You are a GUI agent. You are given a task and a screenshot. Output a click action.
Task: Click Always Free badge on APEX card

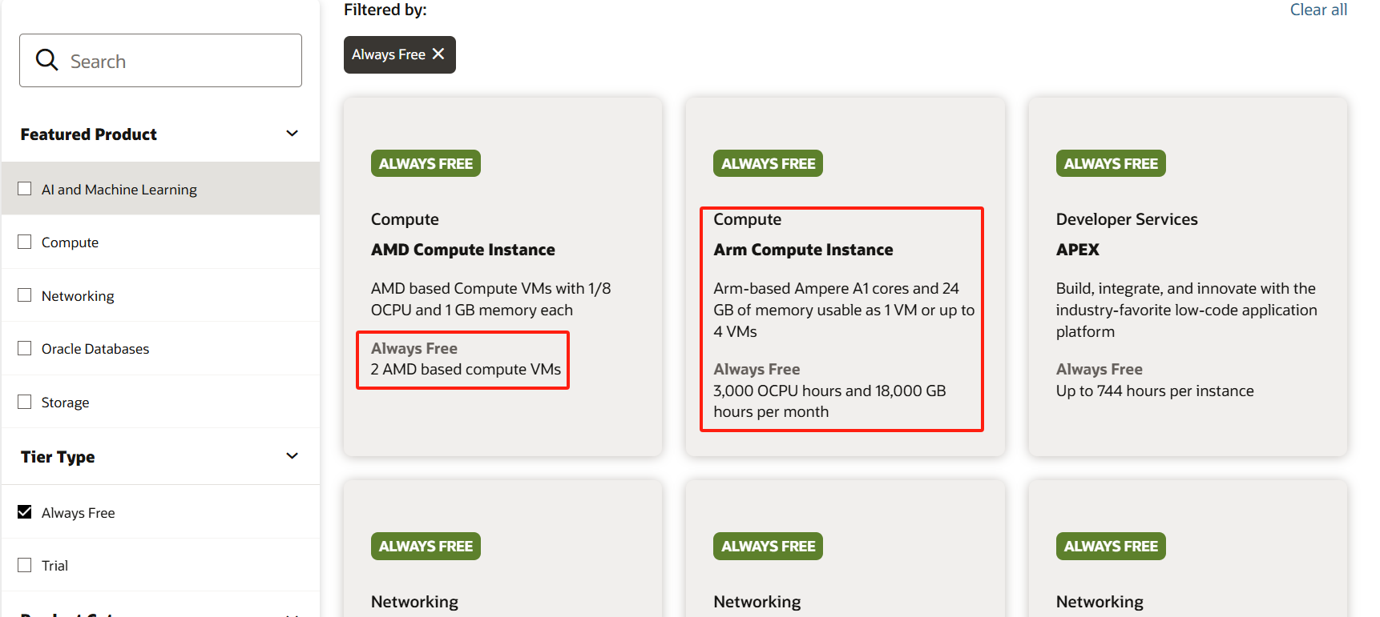coord(1111,163)
